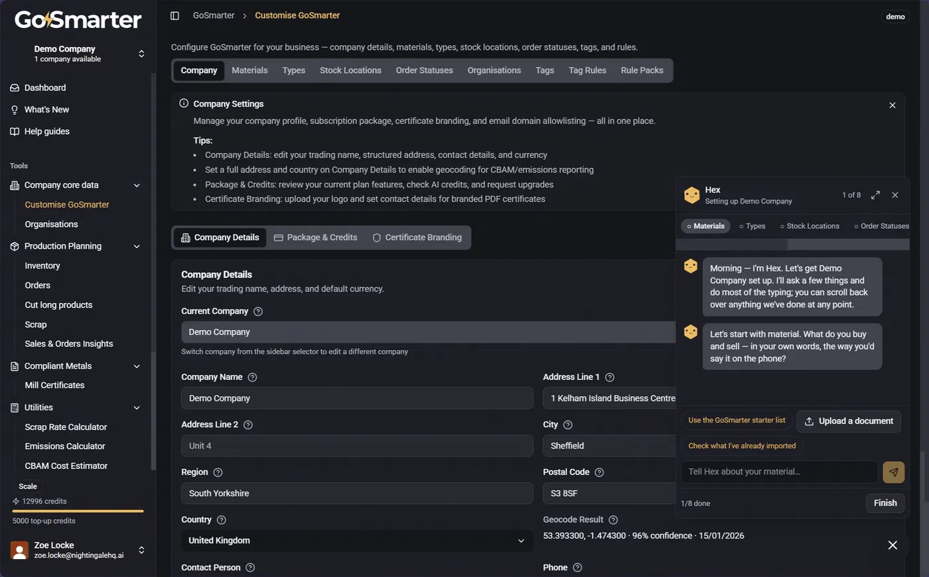
Task: Close the Hex assistant panel
Action: tap(895, 195)
